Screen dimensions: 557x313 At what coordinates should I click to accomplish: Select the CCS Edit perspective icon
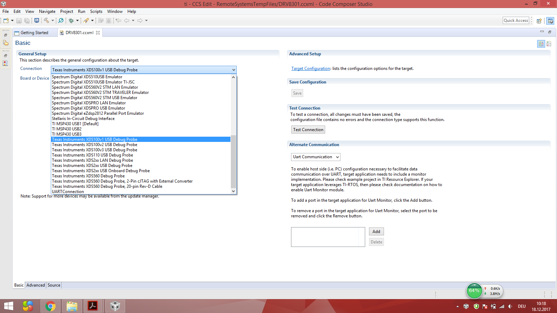click(550, 21)
